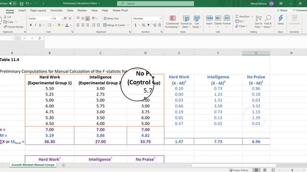Open the Page Layout tab
Screen dimensions: 307x172
38,11
